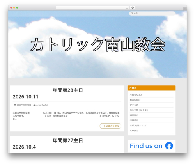
Task: Minimize window with yellow button
Action: pyautogui.click(x=14, y=8)
